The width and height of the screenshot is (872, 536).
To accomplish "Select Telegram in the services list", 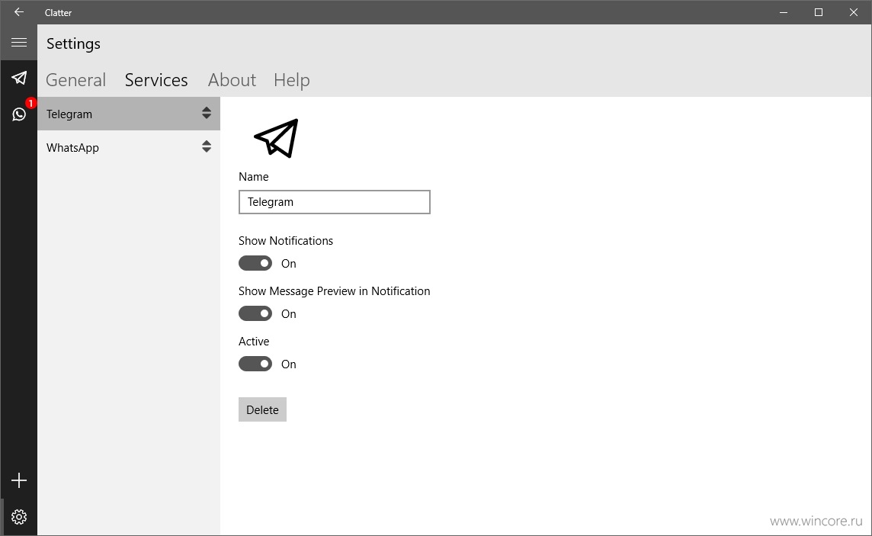I will pyautogui.click(x=129, y=114).
